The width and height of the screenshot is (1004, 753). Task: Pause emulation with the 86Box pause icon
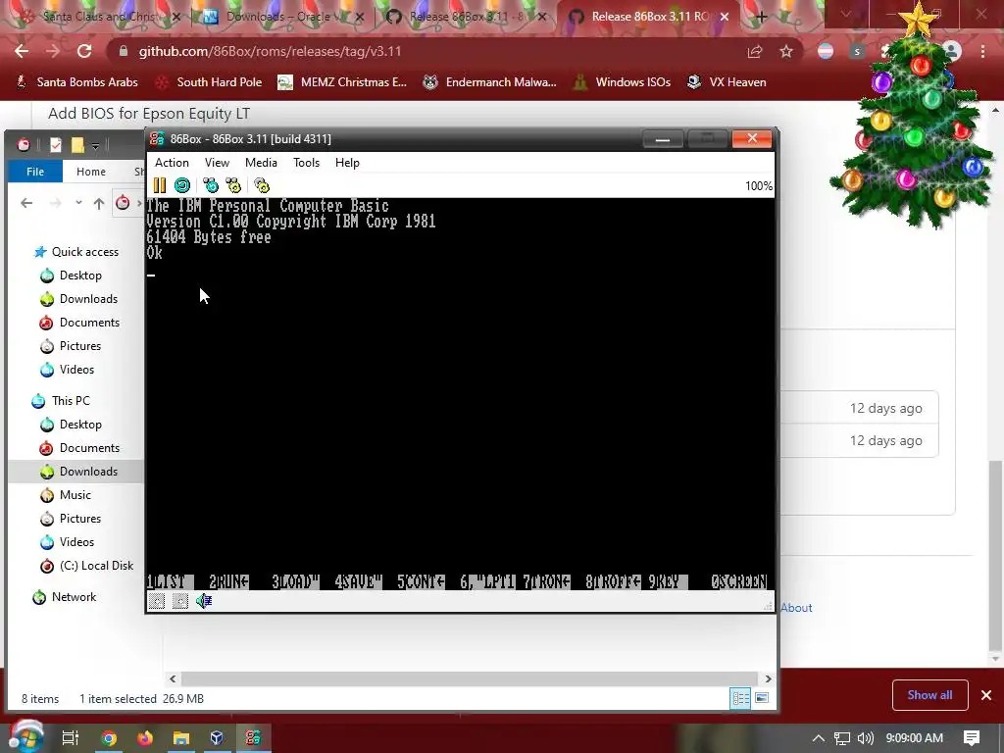(x=160, y=185)
